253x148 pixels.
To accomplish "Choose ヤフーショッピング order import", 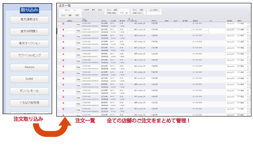I will tap(29, 55).
